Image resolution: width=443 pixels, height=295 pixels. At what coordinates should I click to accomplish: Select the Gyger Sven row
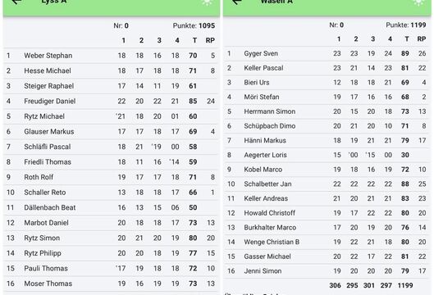tap(327, 53)
